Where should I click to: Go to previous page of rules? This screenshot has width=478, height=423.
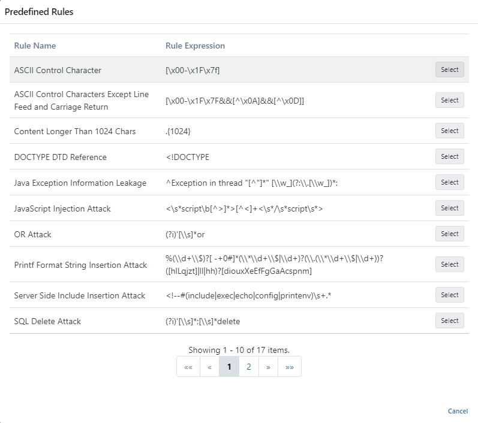[209, 367]
